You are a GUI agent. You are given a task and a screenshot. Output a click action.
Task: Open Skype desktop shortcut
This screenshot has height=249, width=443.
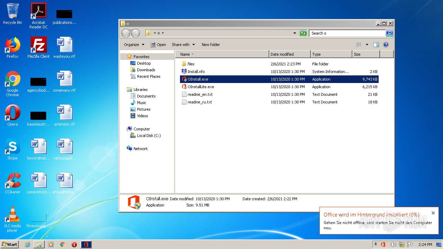coord(12,149)
